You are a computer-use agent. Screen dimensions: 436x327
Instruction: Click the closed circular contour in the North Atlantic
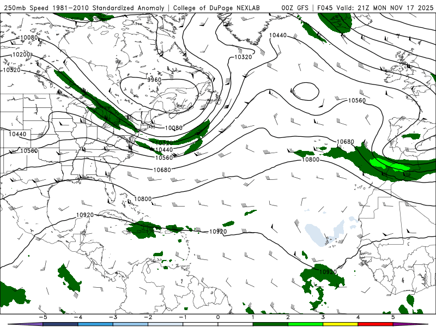pyautogui.click(x=305, y=91)
